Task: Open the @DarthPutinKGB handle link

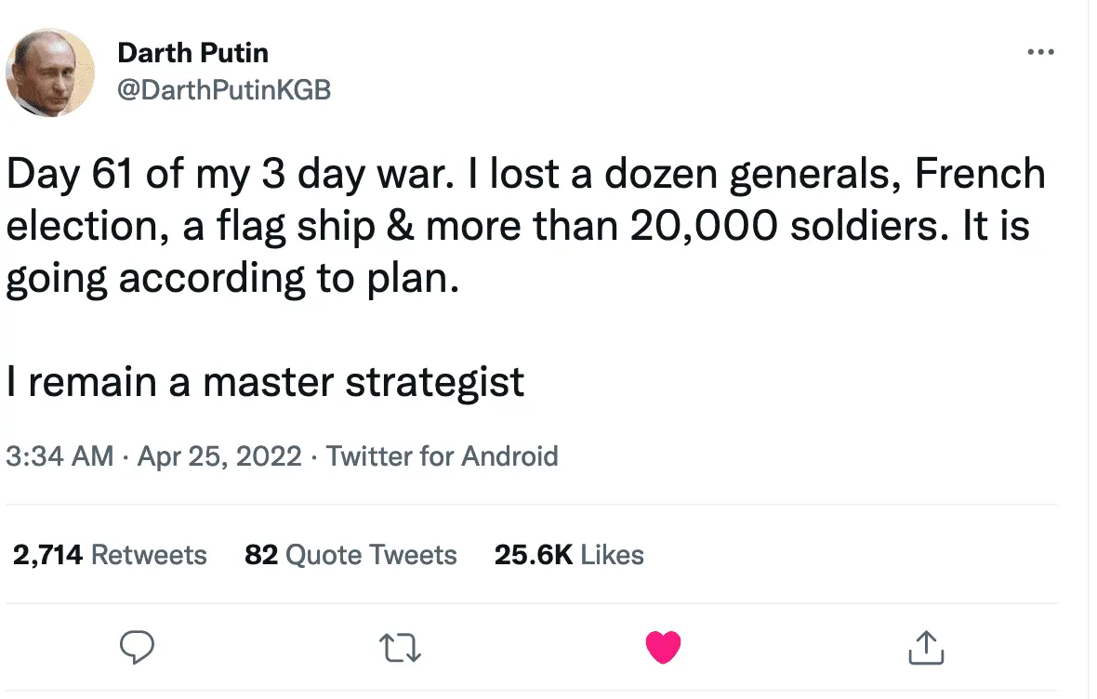Action: (x=224, y=90)
